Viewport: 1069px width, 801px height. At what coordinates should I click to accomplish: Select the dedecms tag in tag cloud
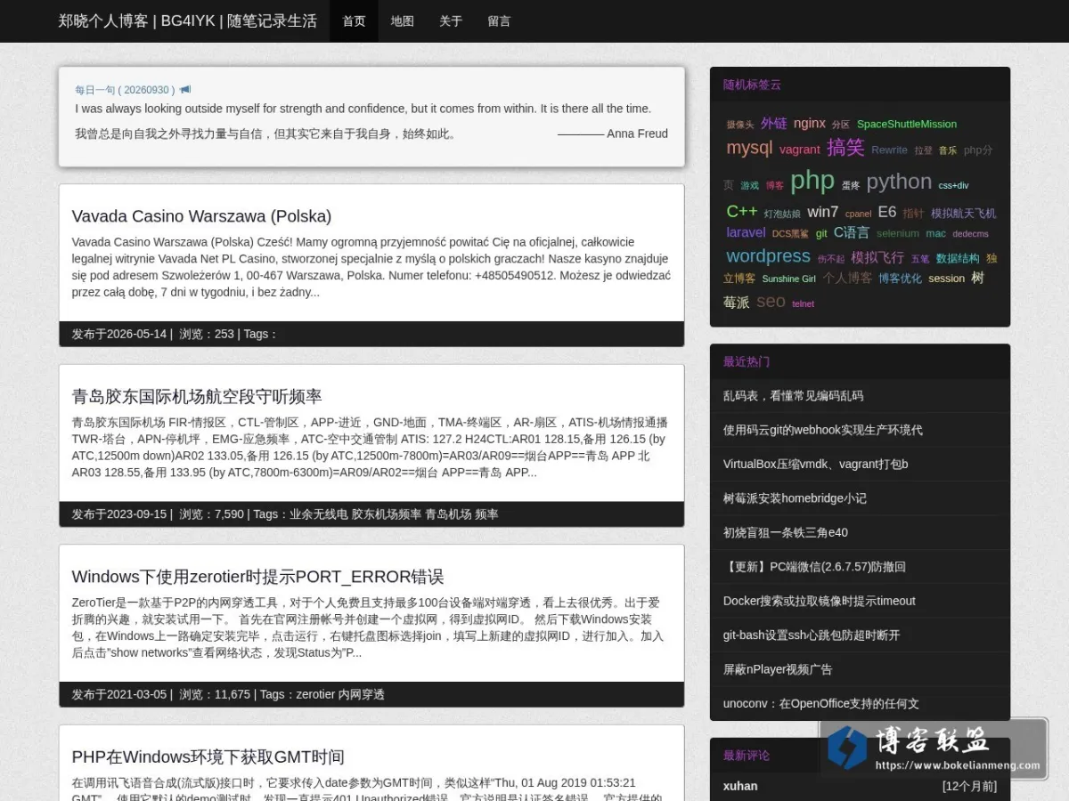[970, 234]
